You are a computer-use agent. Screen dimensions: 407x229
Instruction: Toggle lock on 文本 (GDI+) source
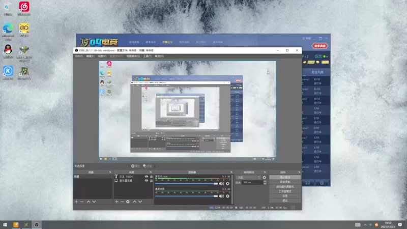point(151,177)
